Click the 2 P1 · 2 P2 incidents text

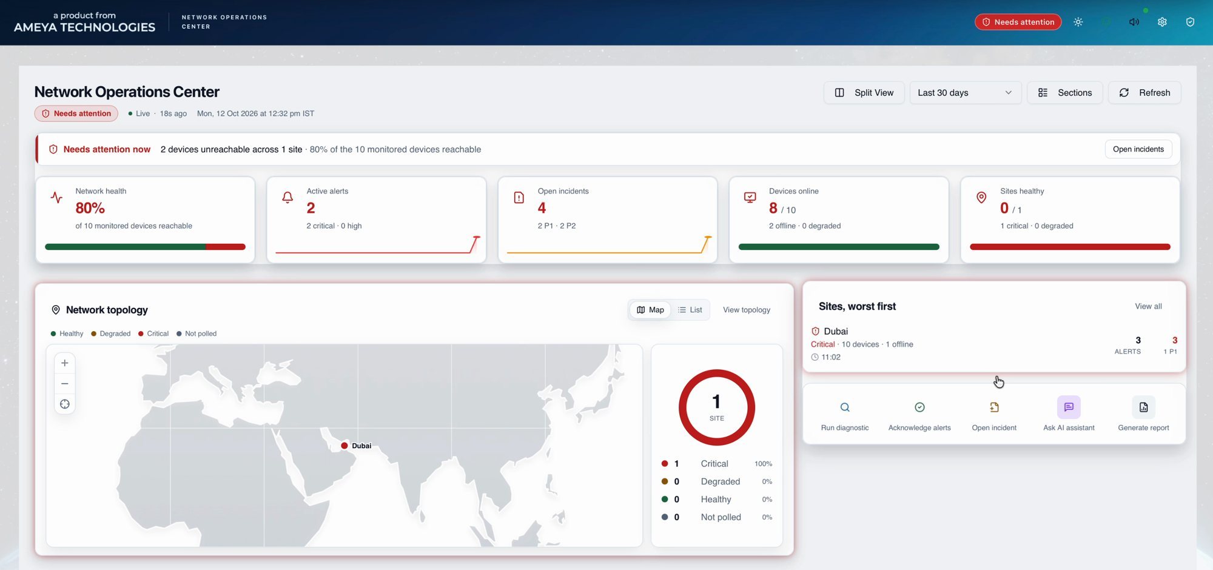(556, 226)
